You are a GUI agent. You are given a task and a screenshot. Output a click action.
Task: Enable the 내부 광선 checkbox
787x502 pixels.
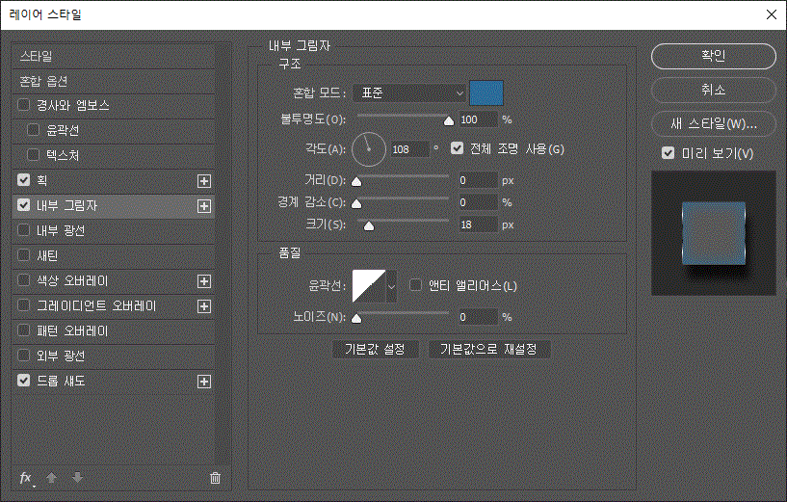pos(23,230)
